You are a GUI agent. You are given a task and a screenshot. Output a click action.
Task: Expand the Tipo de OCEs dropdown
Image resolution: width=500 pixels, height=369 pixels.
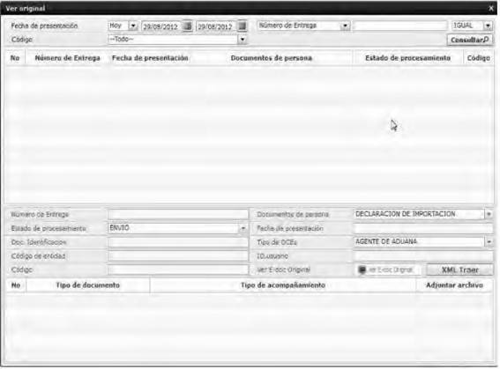click(489, 242)
